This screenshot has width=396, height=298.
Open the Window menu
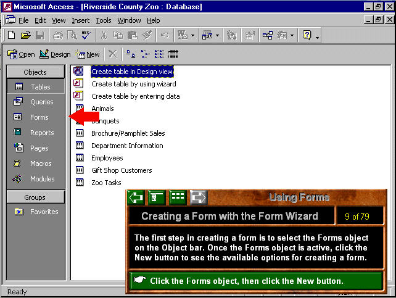point(129,20)
